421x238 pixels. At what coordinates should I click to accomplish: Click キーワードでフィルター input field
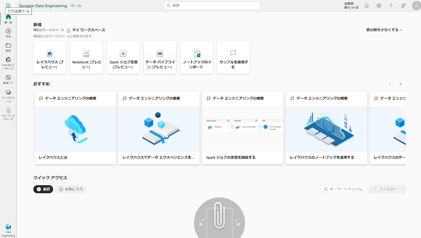tap(344, 189)
